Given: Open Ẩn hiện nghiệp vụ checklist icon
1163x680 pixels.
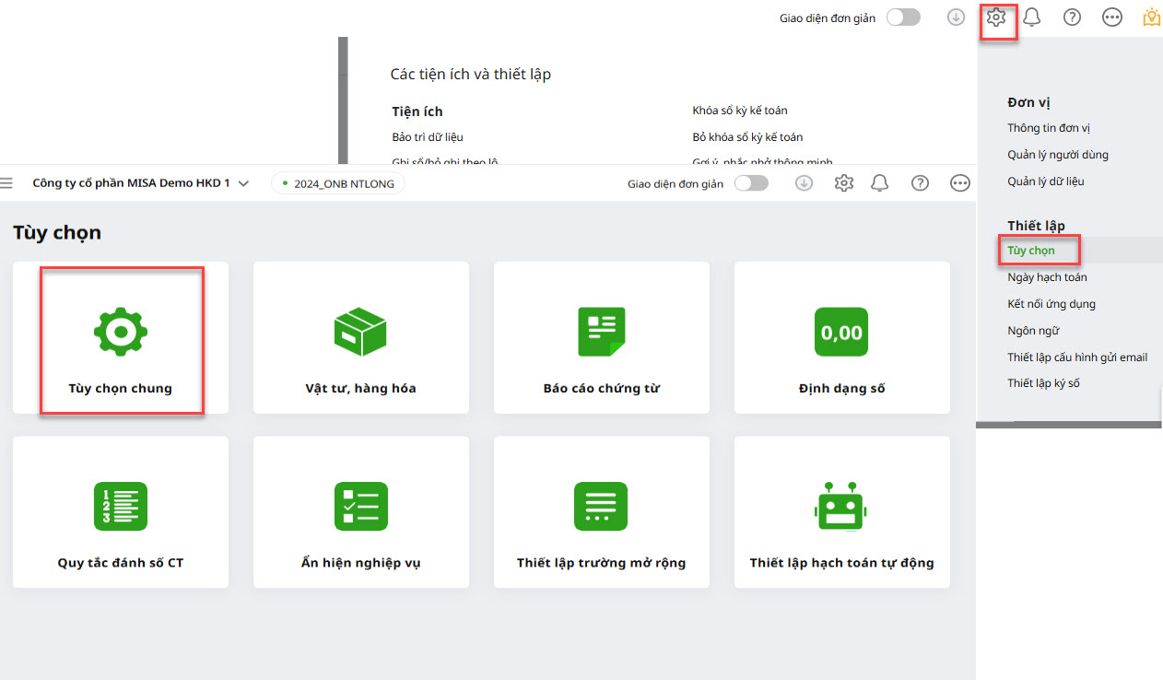Looking at the screenshot, I should pyautogui.click(x=360, y=506).
